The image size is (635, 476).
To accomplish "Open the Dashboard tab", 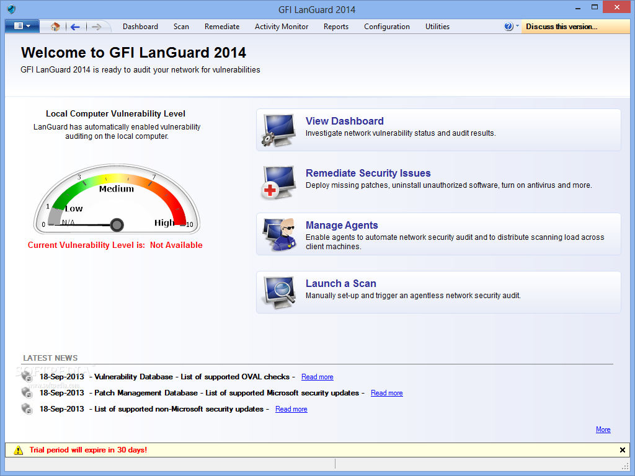I will [x=140, y=27].
